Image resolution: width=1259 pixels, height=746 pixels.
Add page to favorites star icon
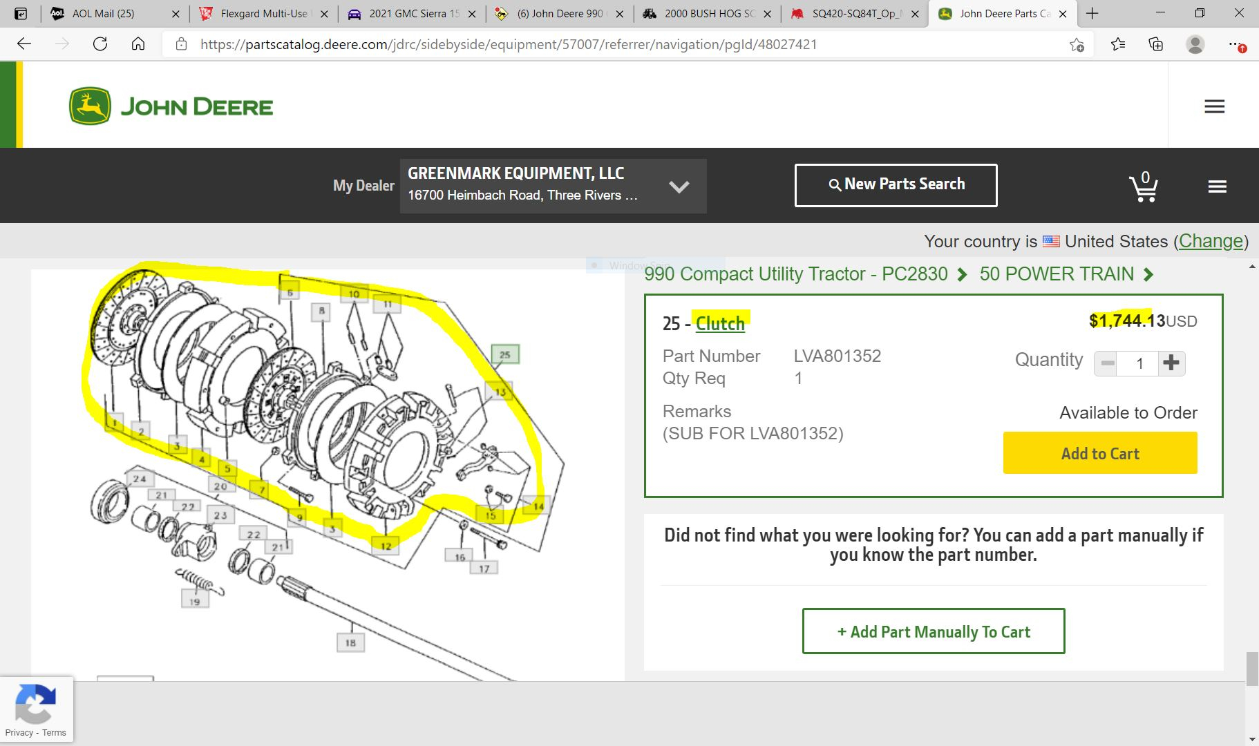pos(1077,45)
